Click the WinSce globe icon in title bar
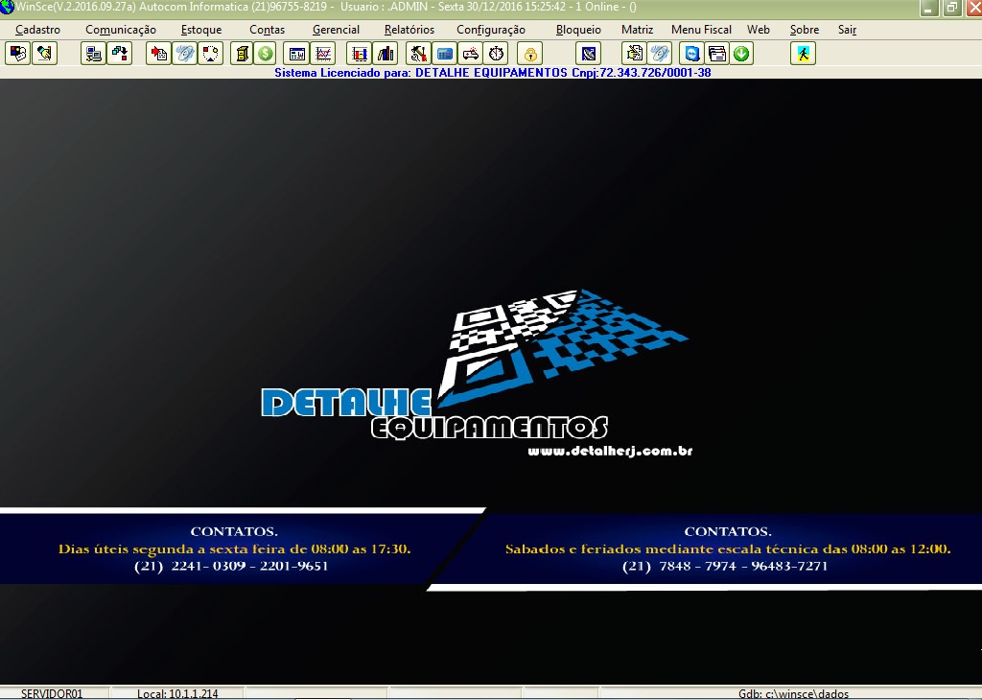 point(7,7)
